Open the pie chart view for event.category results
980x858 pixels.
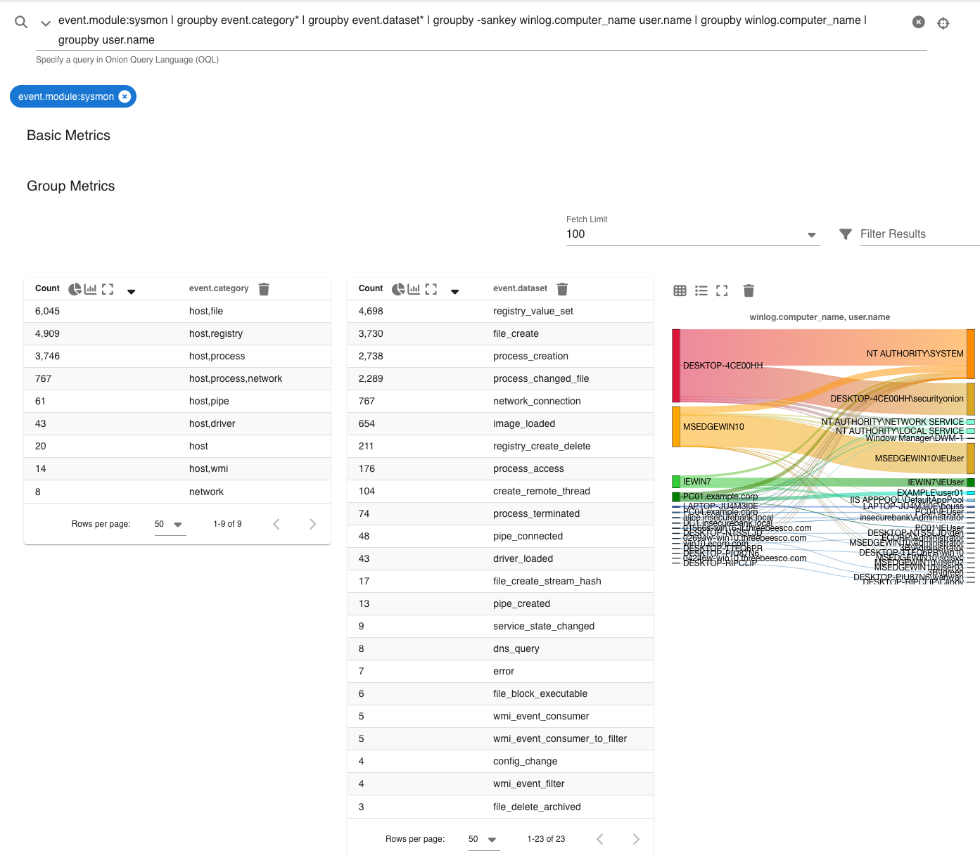[75, 288]
